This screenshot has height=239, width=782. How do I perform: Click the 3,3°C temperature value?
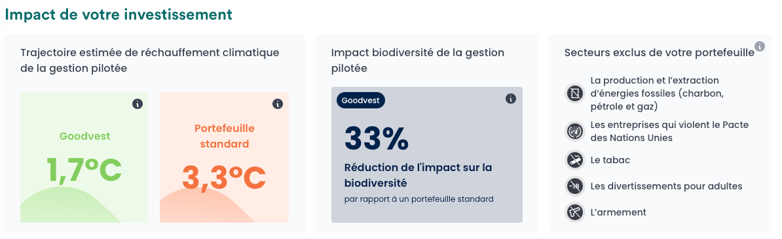[x=224, y=177]
